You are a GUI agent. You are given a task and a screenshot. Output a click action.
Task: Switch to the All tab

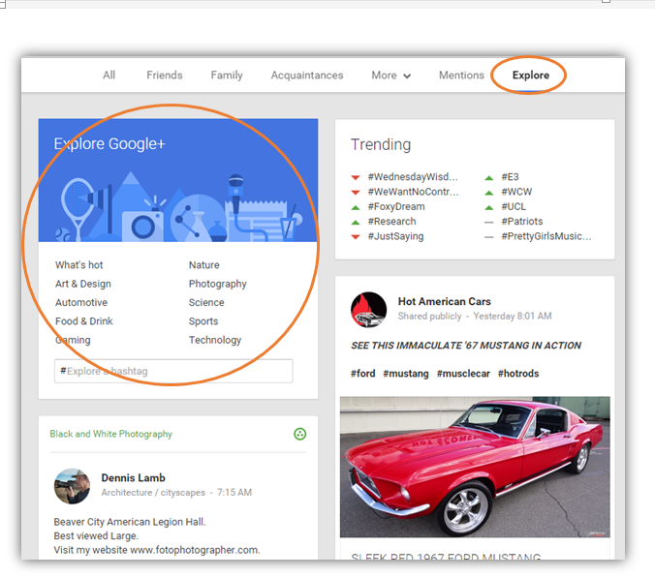coord(109,76)
